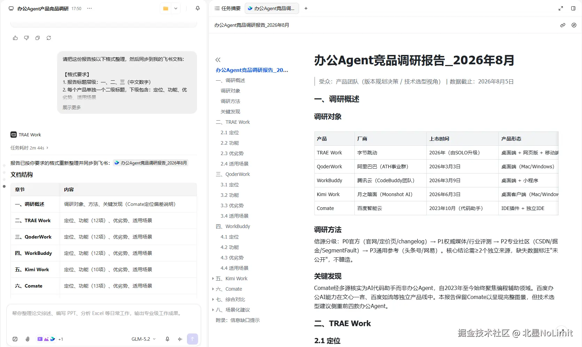Click the audio waveform icon

point(180,339)
